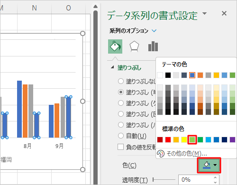237x185 pixels.
Task: Open the Effects pentagon tab
Action: [x=134, y=46]
